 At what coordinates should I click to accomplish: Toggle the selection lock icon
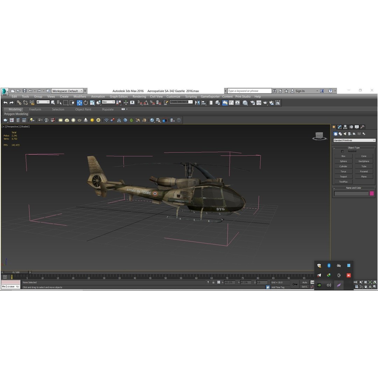[x=213, y=282]
